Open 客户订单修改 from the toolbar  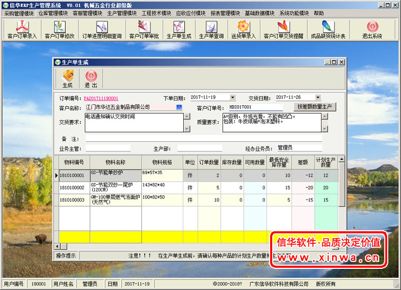coord(59,30)
